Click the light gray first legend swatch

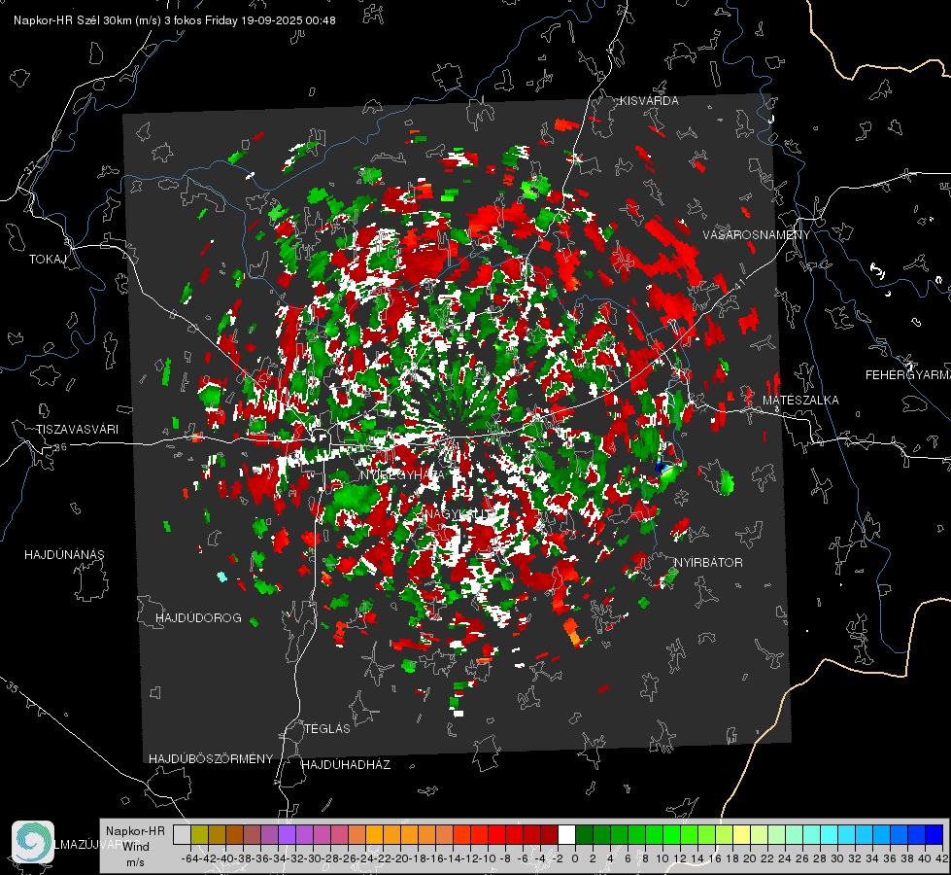(x=182, y=834)
